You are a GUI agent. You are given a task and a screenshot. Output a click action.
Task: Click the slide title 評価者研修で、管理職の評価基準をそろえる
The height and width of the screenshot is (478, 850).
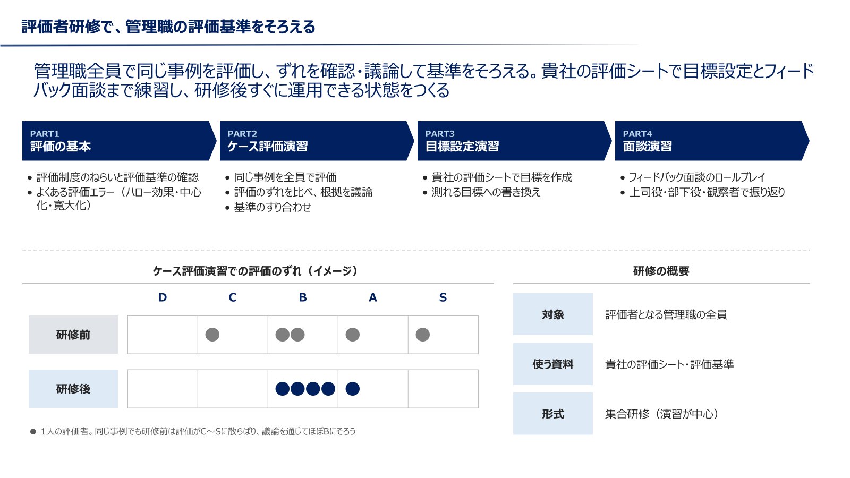click(168, 27)
